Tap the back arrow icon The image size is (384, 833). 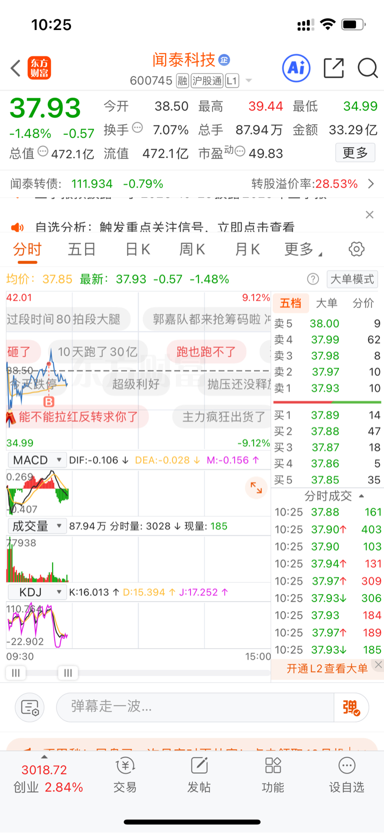click(x=16, y=68)
